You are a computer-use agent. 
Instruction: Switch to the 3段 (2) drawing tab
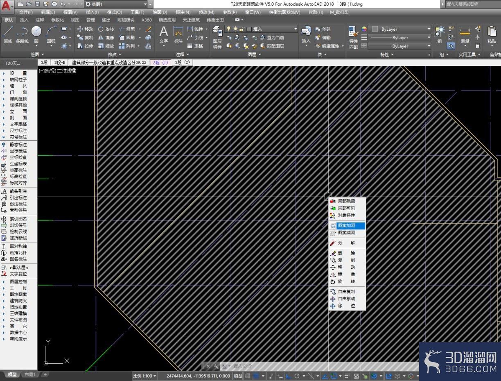[x=182, y=63]
